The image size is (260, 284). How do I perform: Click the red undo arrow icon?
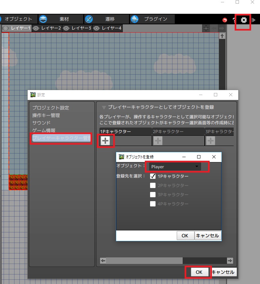click(225, 20)
